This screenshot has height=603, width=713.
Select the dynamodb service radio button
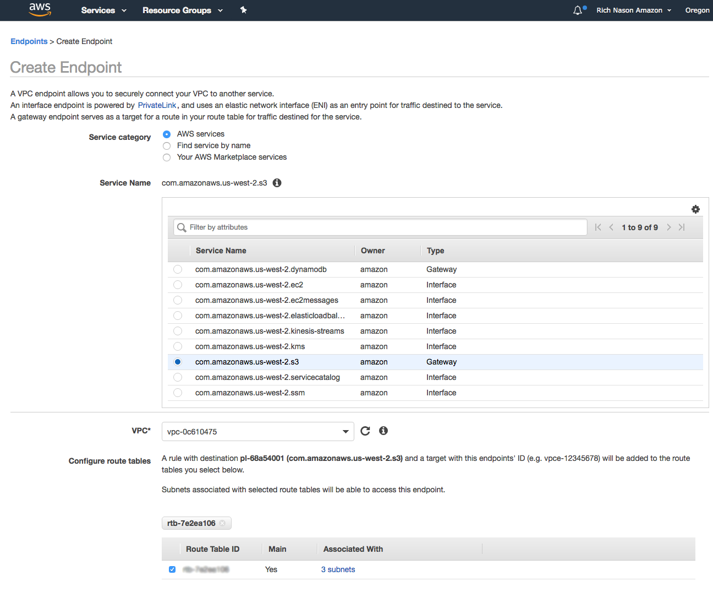[178, 269]
